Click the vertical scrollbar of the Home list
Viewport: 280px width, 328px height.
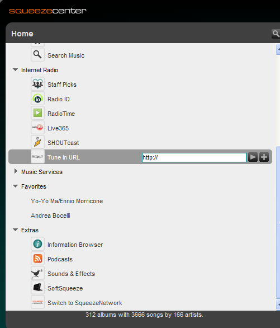[278, 177]
